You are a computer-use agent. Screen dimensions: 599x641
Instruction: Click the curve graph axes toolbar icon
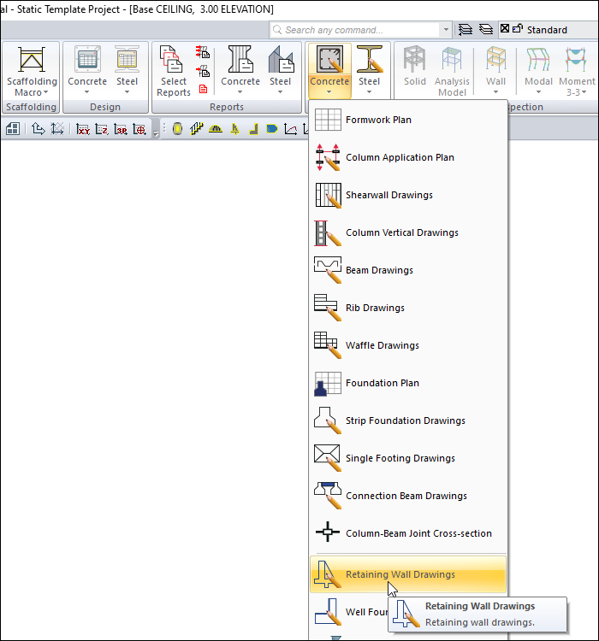290,129
